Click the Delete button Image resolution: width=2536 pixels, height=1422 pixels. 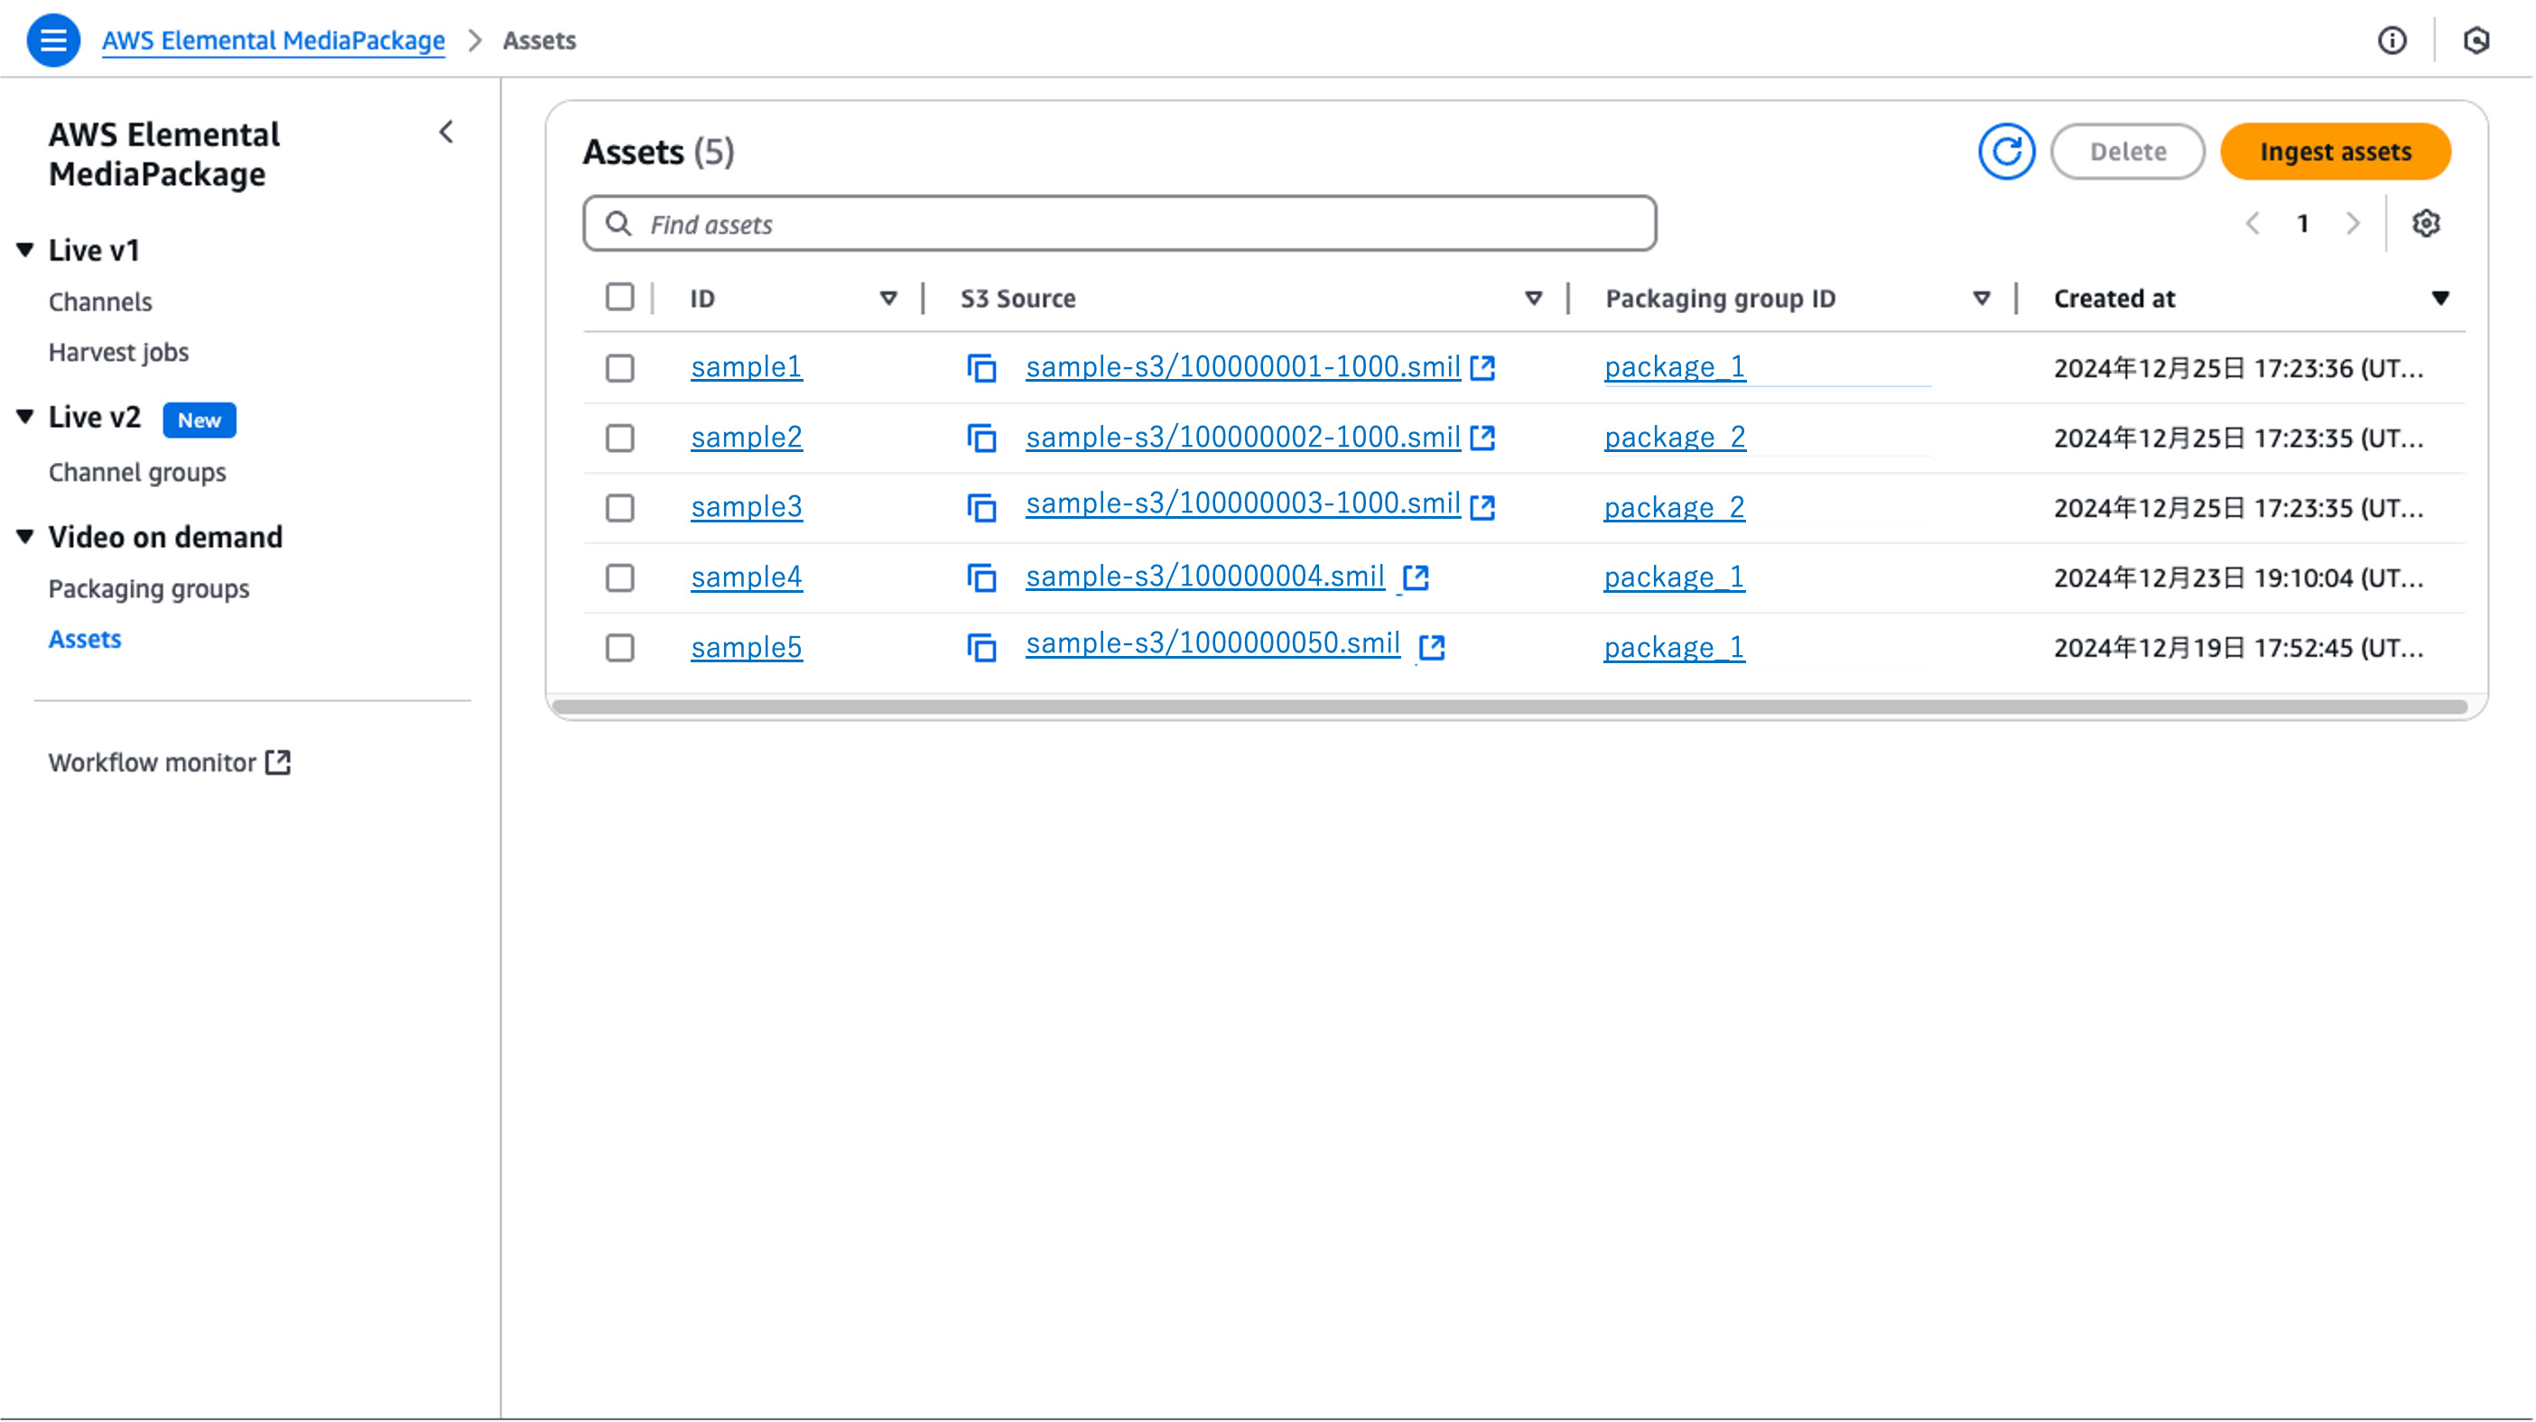[2127, 152]
